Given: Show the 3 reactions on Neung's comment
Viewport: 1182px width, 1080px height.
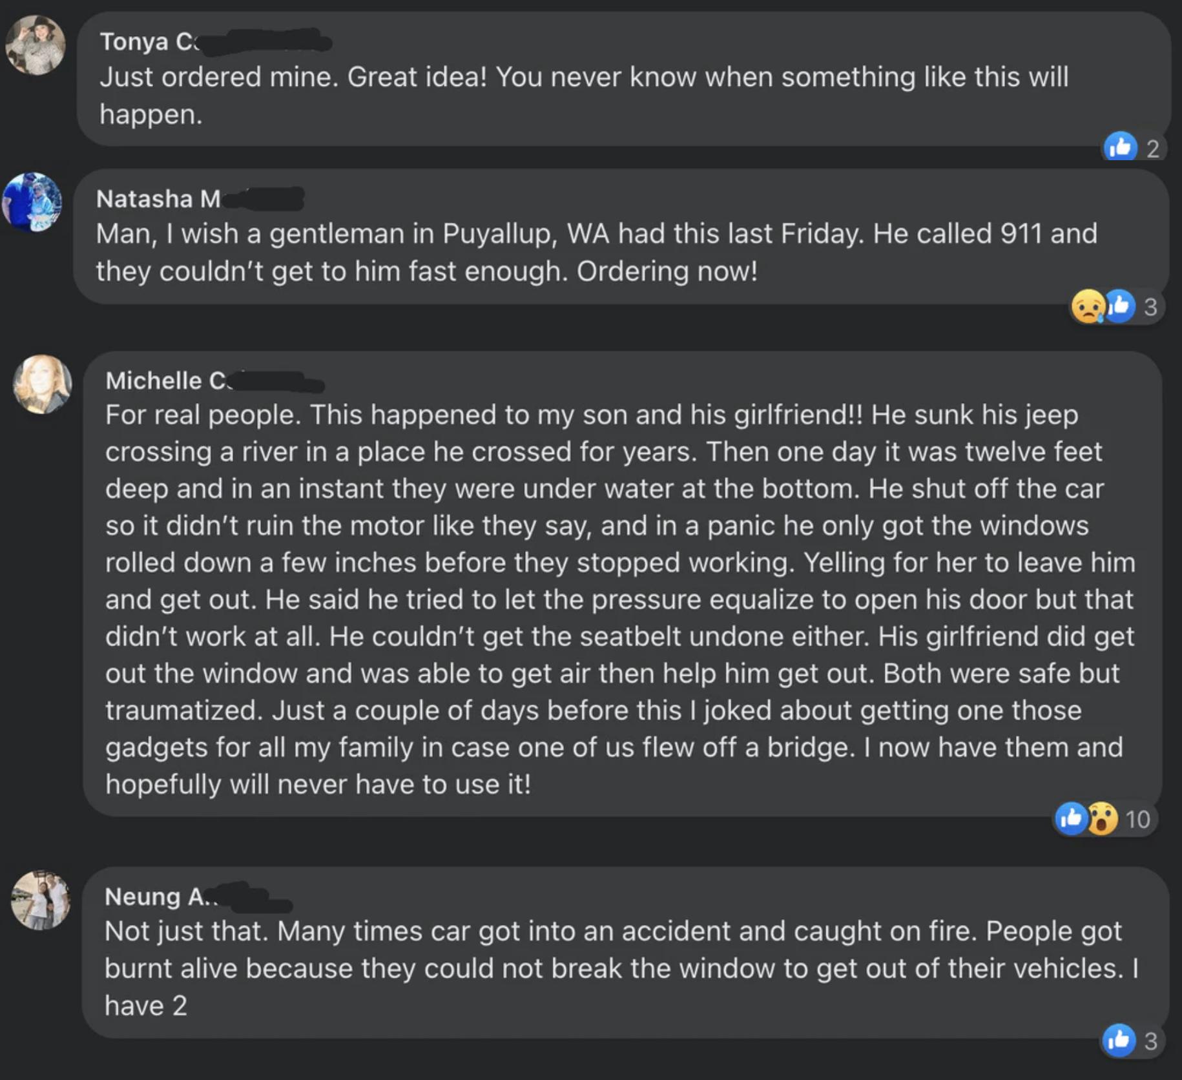Looking at the screenshot, I should pos(1150,1041).
